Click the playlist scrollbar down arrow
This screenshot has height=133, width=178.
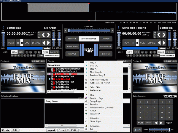point(129,88)
